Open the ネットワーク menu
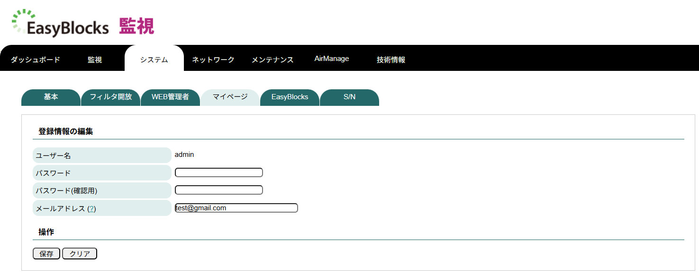Image resolution: width=699 pixels, height=275 pixels. click(212, 59)
